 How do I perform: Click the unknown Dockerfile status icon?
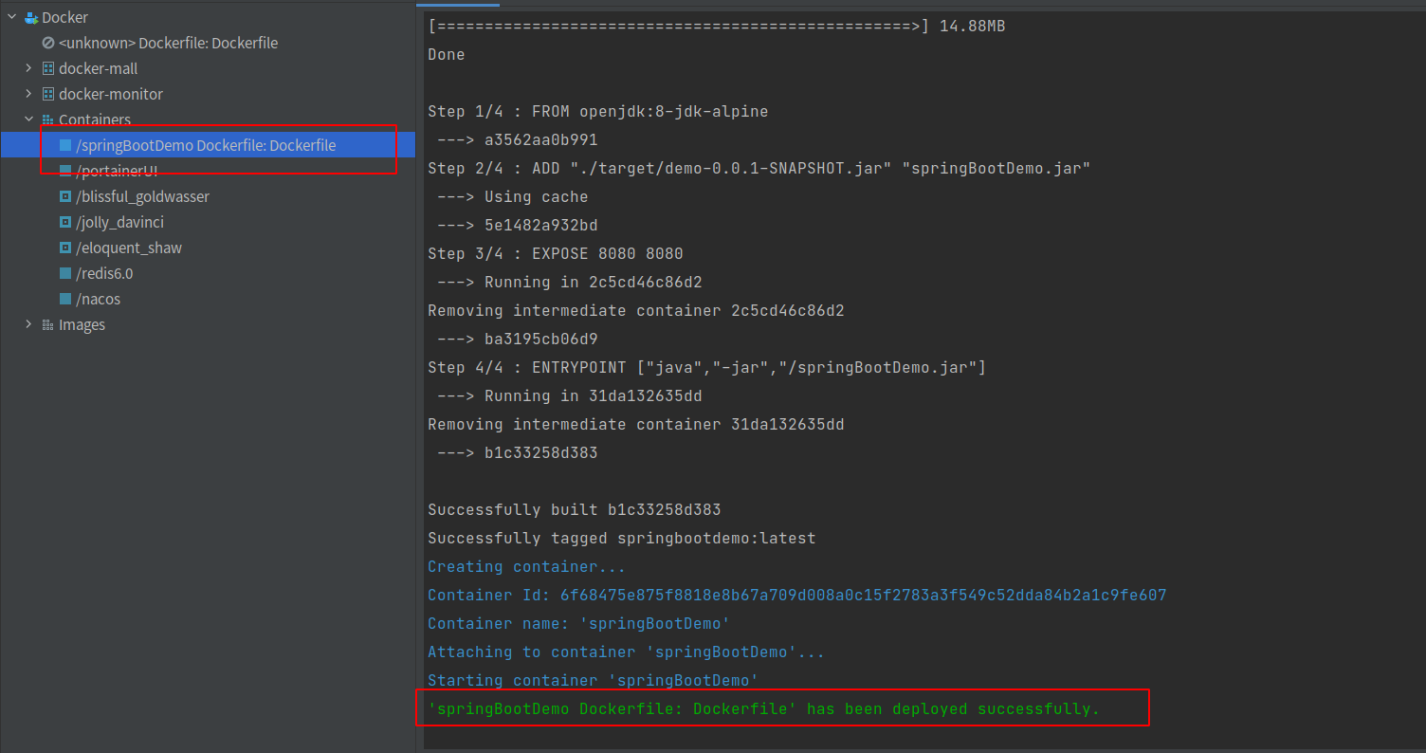click(48, 43)
